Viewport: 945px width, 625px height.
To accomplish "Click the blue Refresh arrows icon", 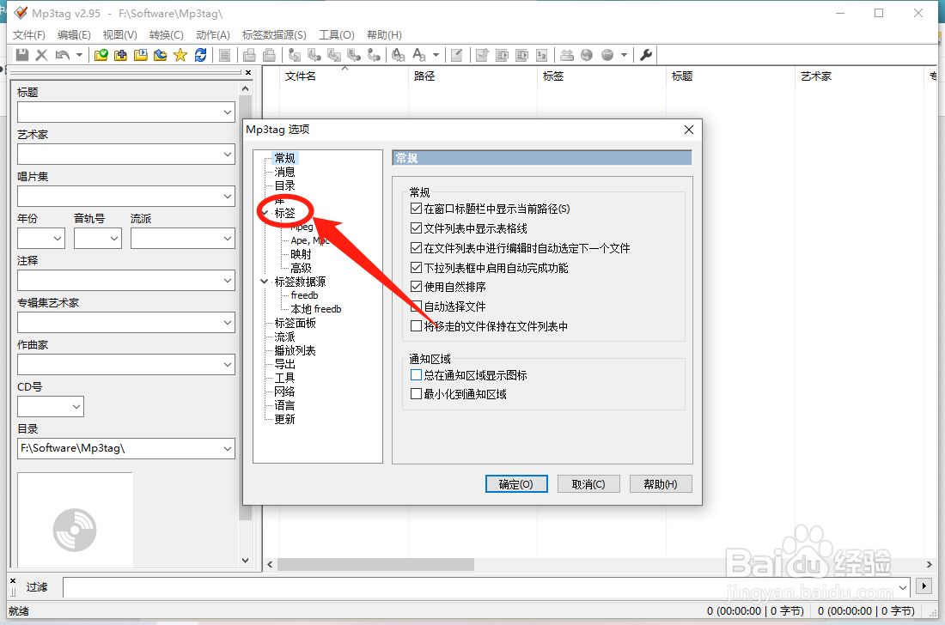I will pos(201,55).
